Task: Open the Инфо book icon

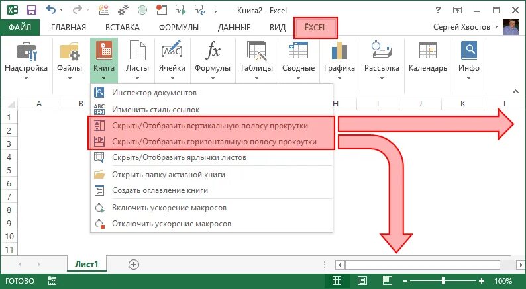Action: [x=468, y=50]
